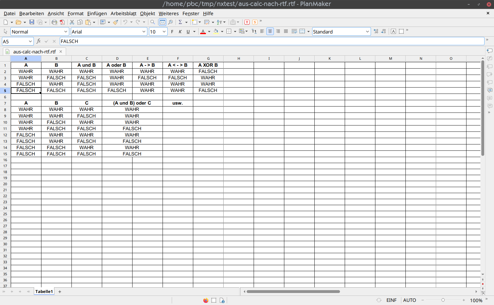Use the format painter brush icon

116,22
